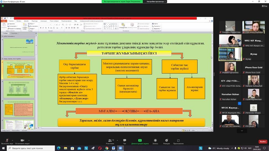Open Настройки просмотра view options dropdown
Viewport: 269px width, 151px height.
click(156, 1)
